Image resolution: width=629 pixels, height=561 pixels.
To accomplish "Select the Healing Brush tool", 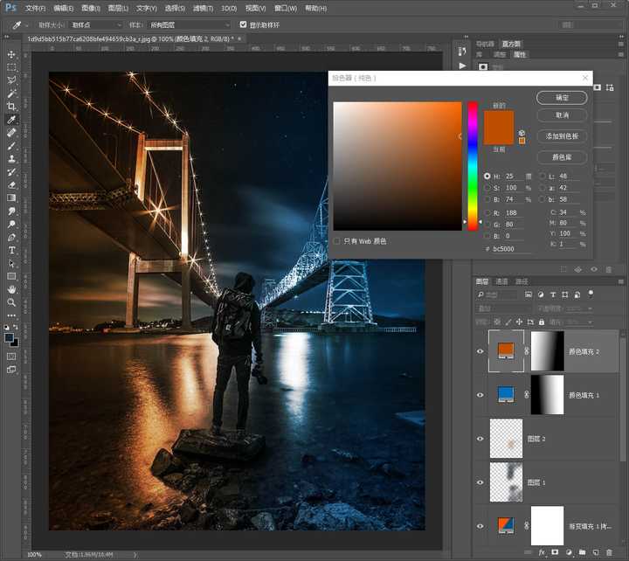I will coord(11,133).
